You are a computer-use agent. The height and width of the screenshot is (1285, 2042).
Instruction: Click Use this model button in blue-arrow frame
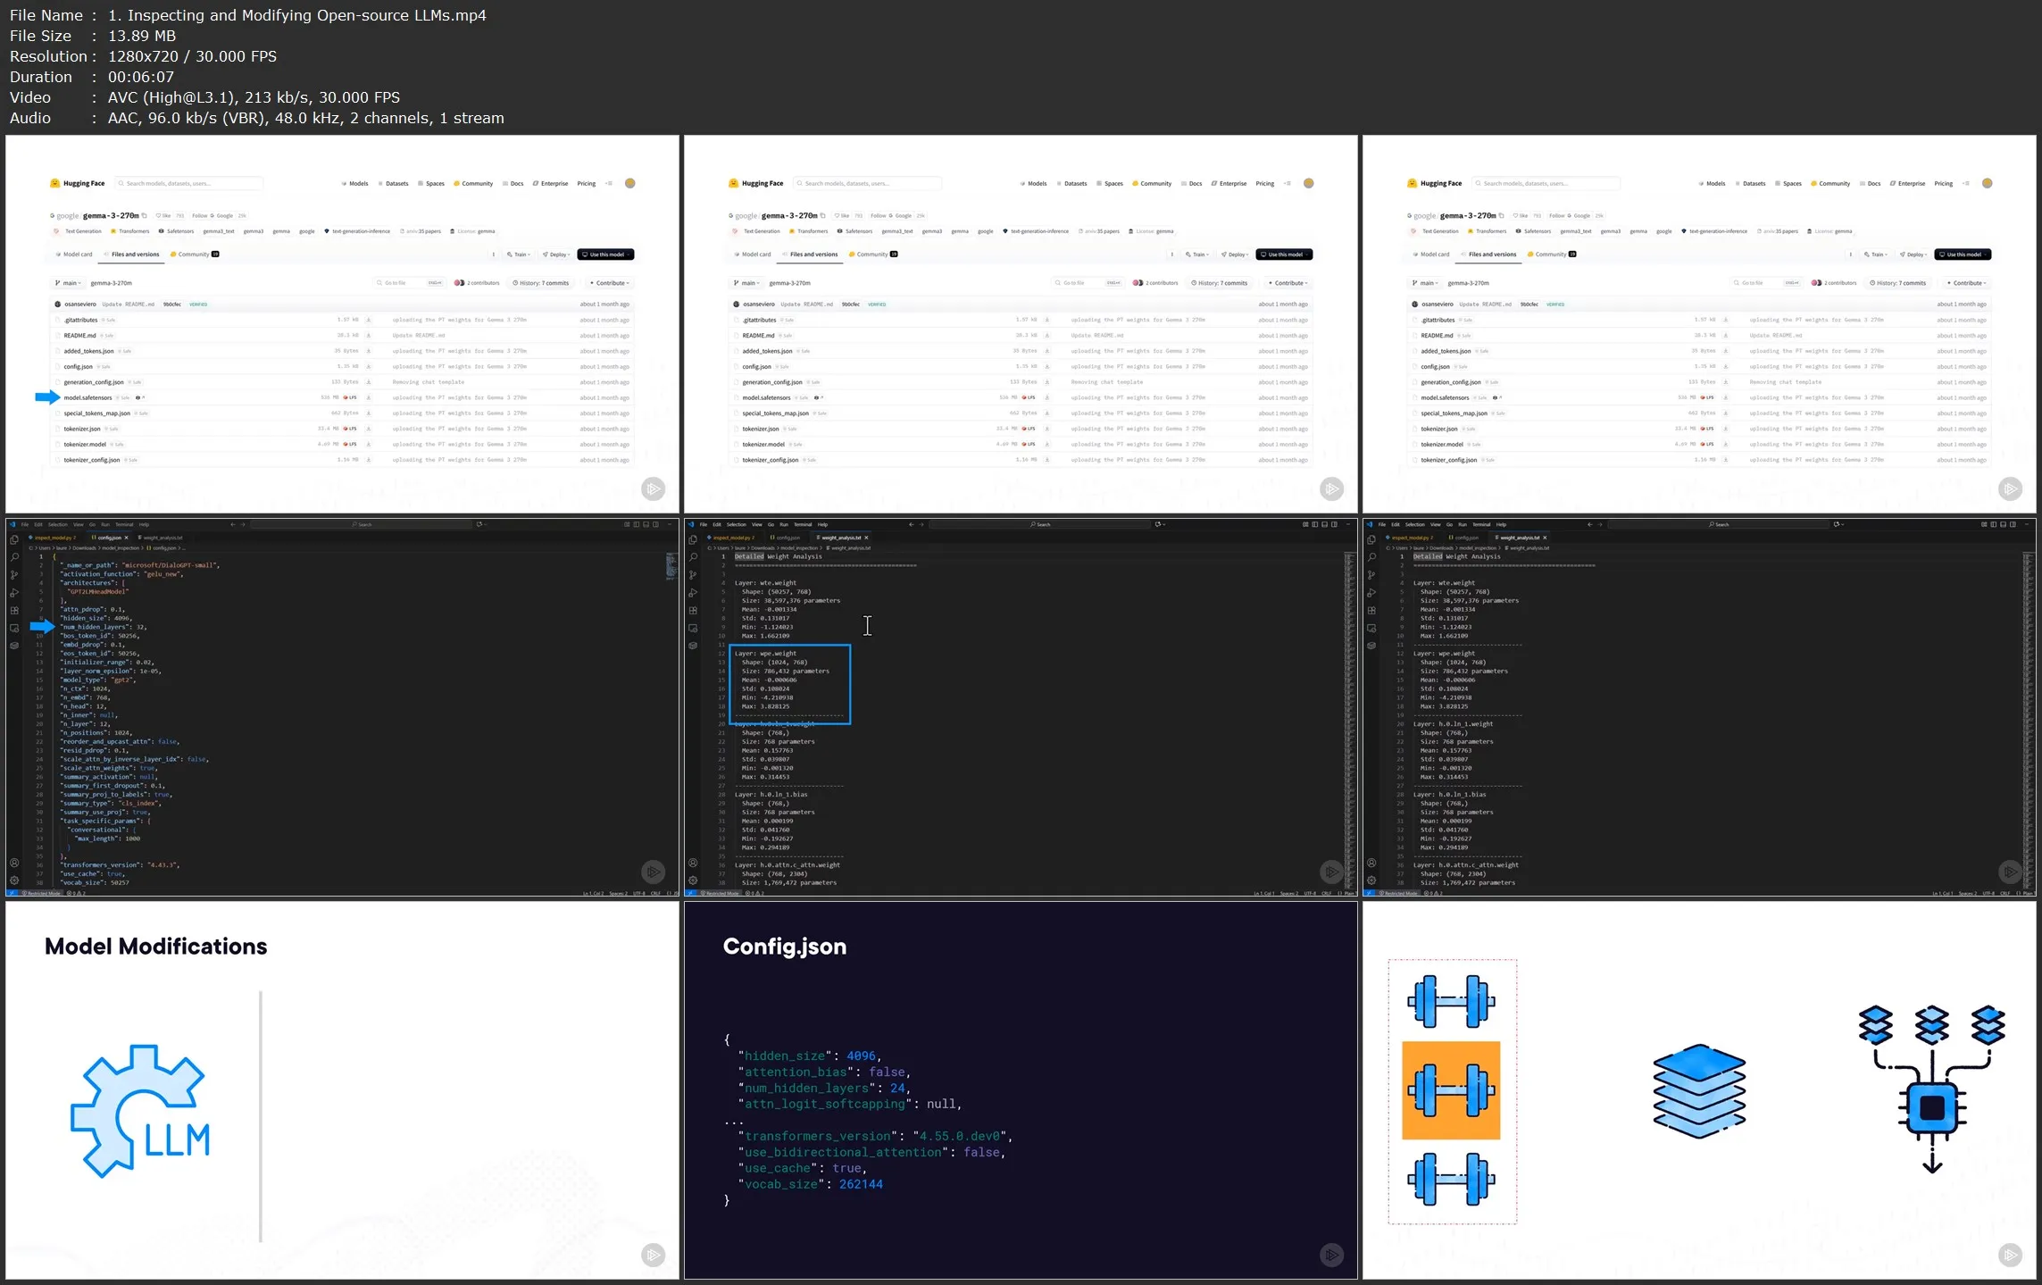click(605, 254)
